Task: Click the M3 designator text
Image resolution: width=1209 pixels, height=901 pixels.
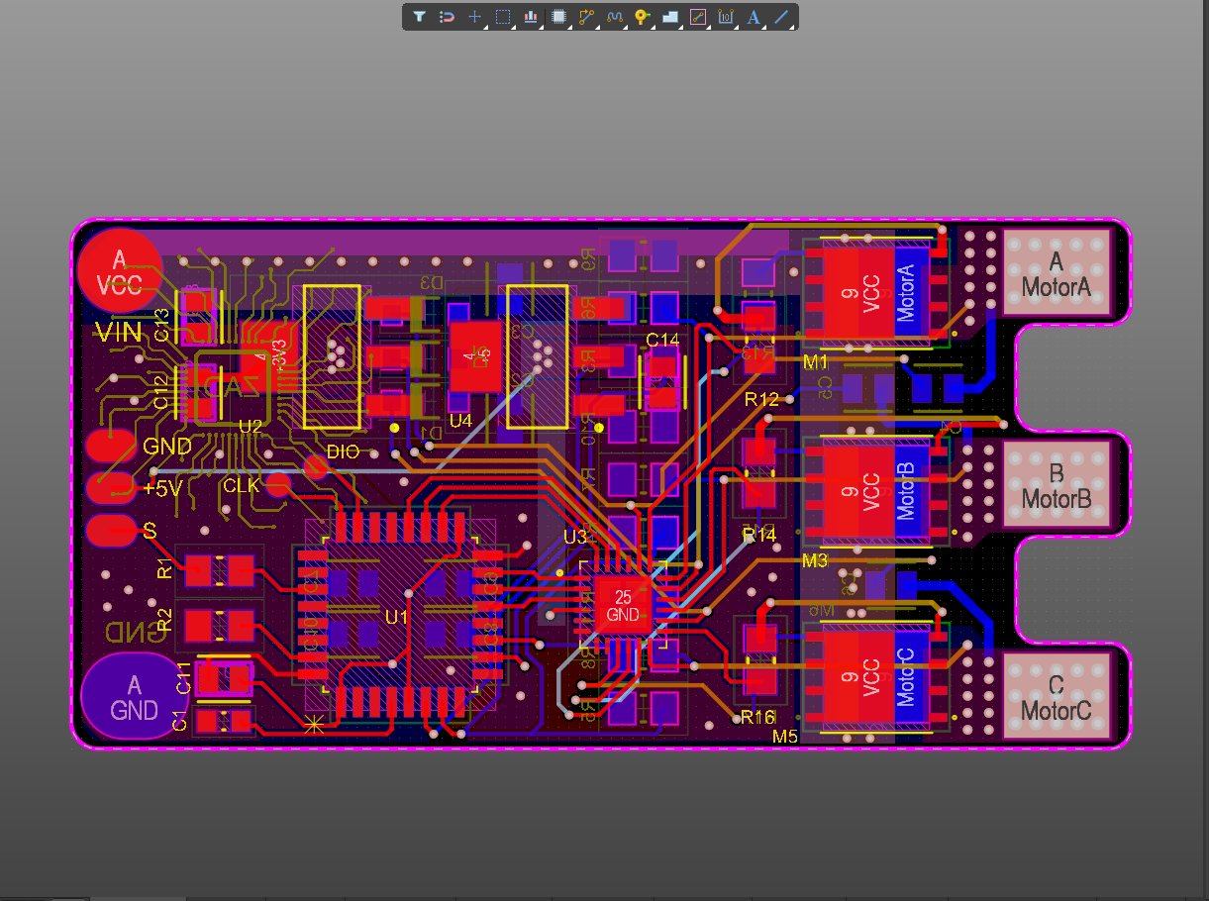Action: (815, 561)
